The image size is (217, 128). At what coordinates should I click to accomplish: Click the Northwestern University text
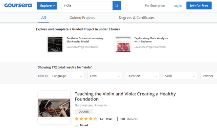point(91,105)
